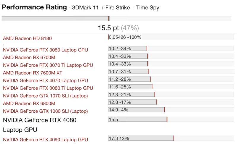Click the NVIDIA GeForce RTX 3080 Laptop GPU link
The image size is (237, 144).
point(45,50)
